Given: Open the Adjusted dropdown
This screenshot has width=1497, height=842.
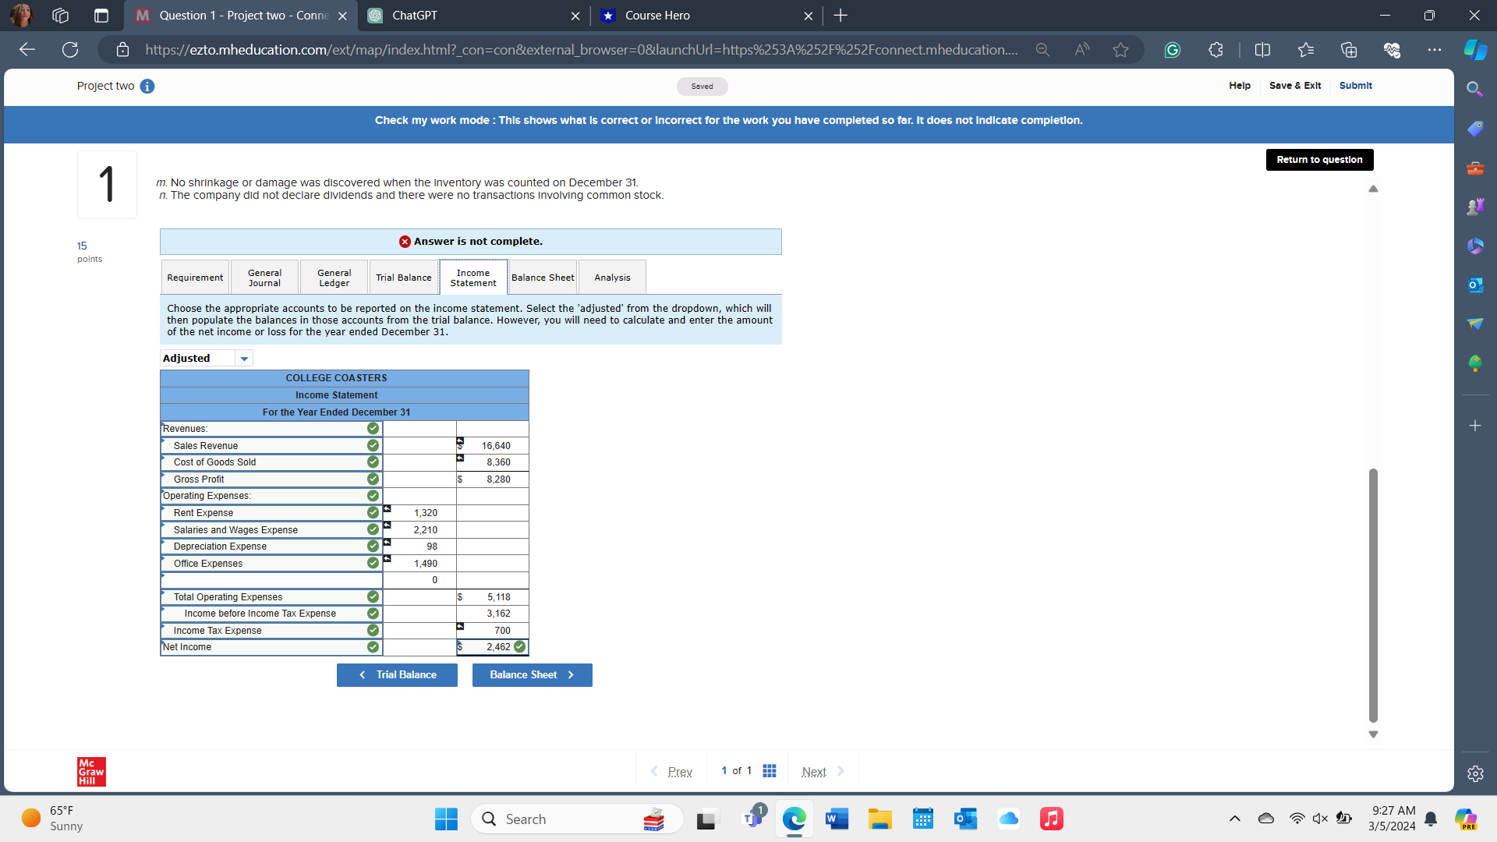Looking at the screenshot, I should 244,358.
